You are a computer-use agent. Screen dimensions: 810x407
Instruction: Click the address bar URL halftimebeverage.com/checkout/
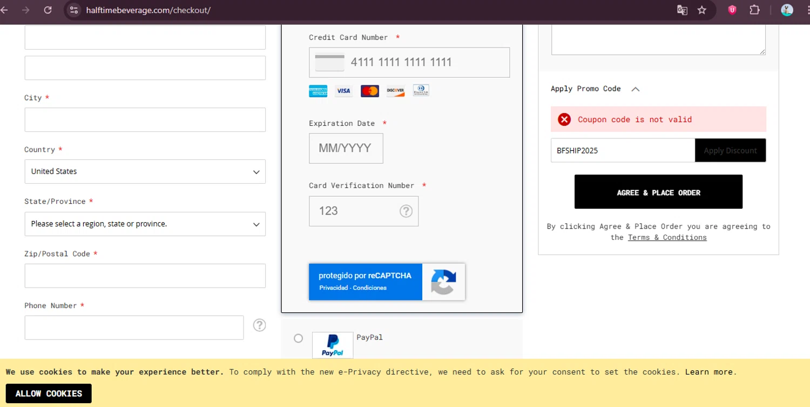[148, 10]
